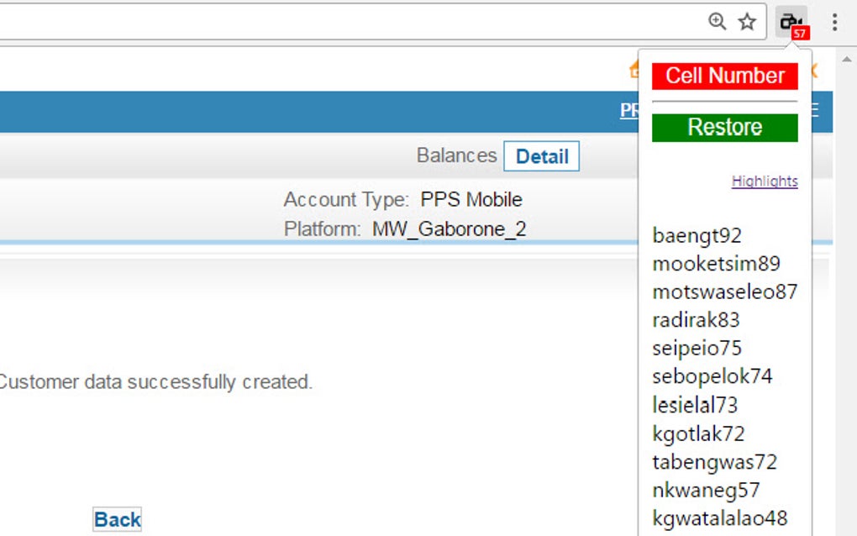
Task: Follow the Back link
Action: point(117,519)
